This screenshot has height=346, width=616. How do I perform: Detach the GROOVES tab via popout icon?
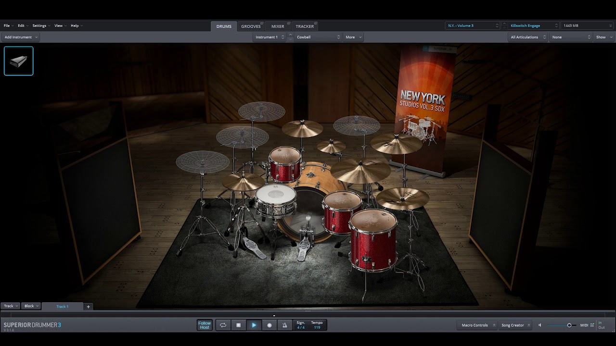[x=262, y=24]
